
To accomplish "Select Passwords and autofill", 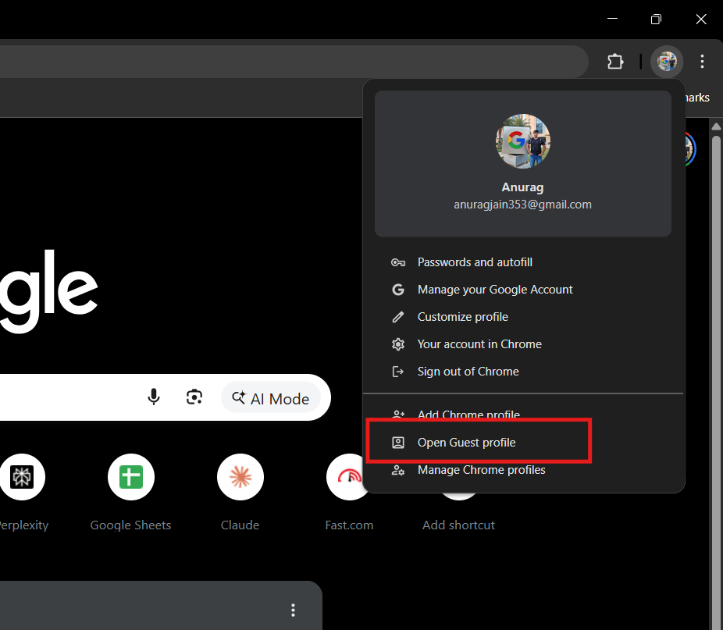I will [475, 262].
